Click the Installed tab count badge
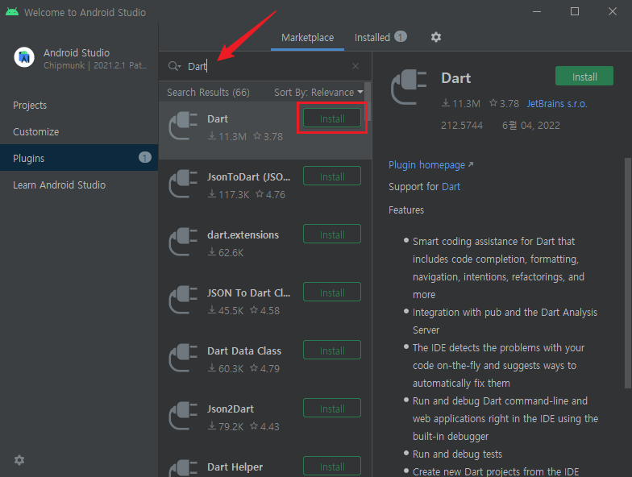Screen dimensions: 632x477 coord(400,37)
